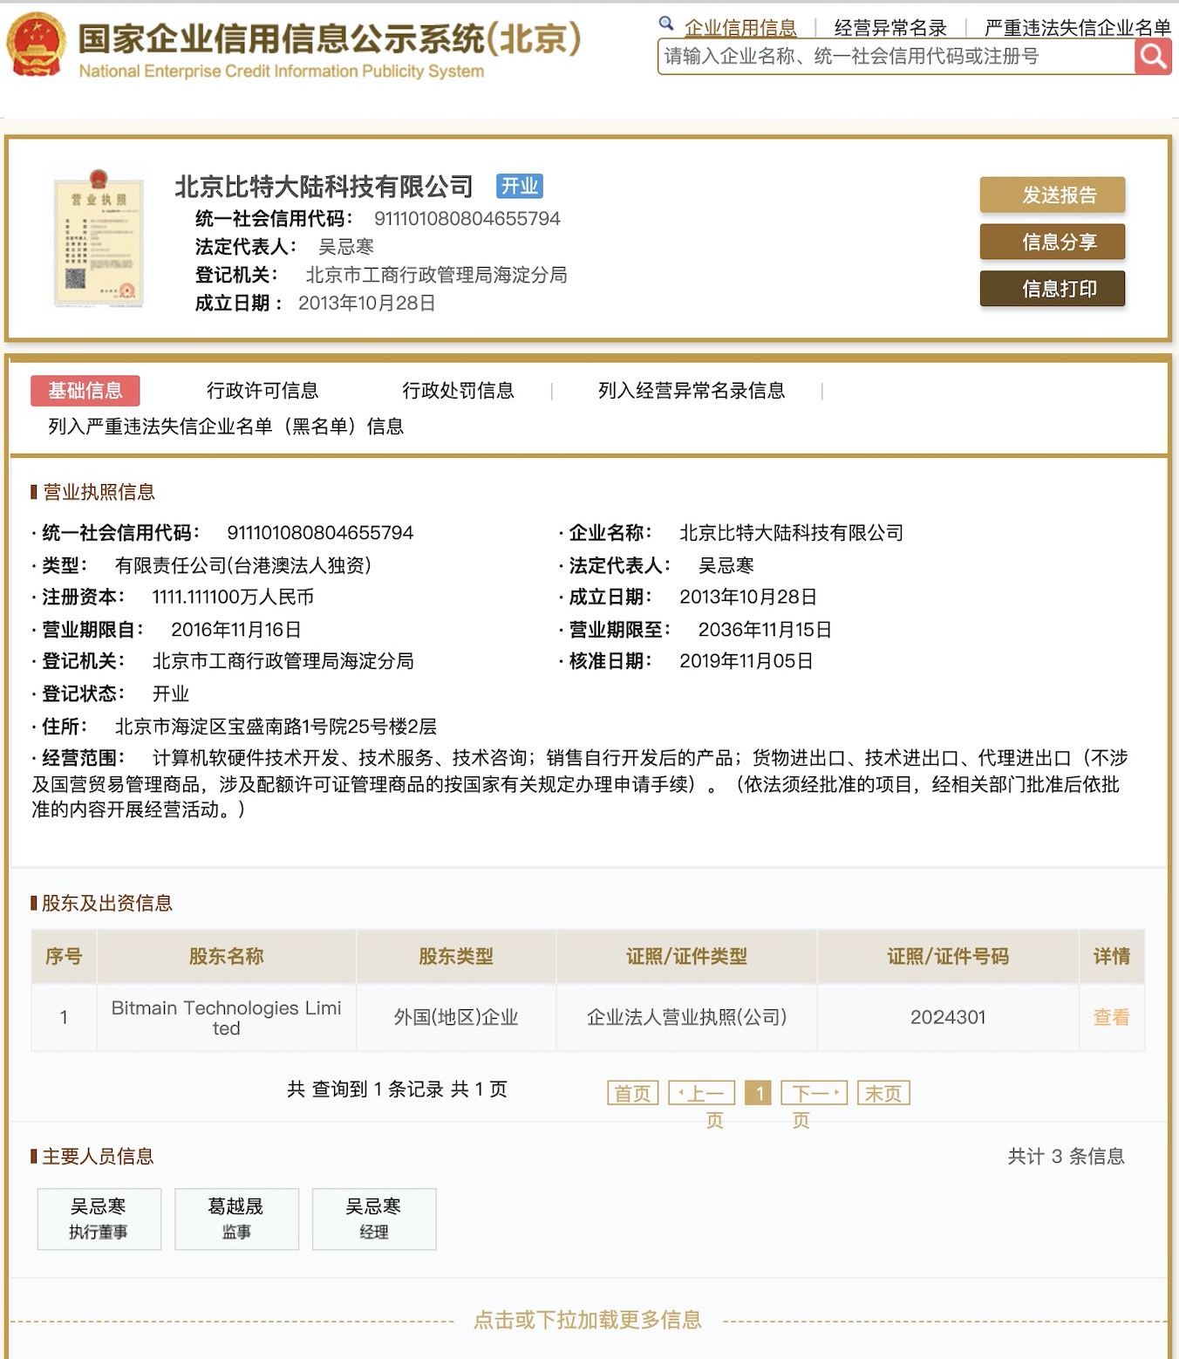Click the 股东名称 column header
This screenshot has width=1179, height=1359.
coord(227,957)
